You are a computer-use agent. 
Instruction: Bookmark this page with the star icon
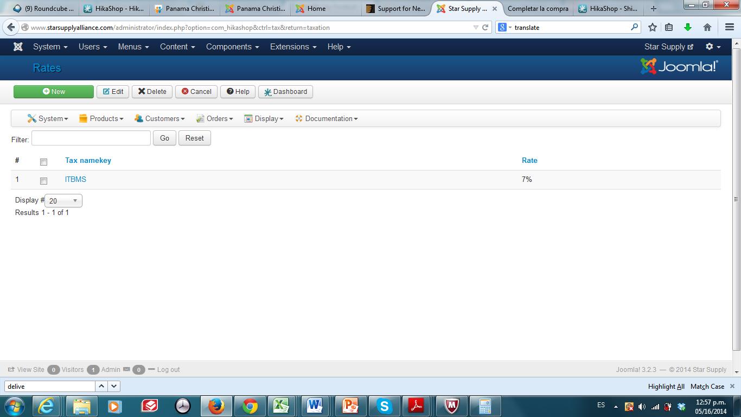(x=653, y=27)
